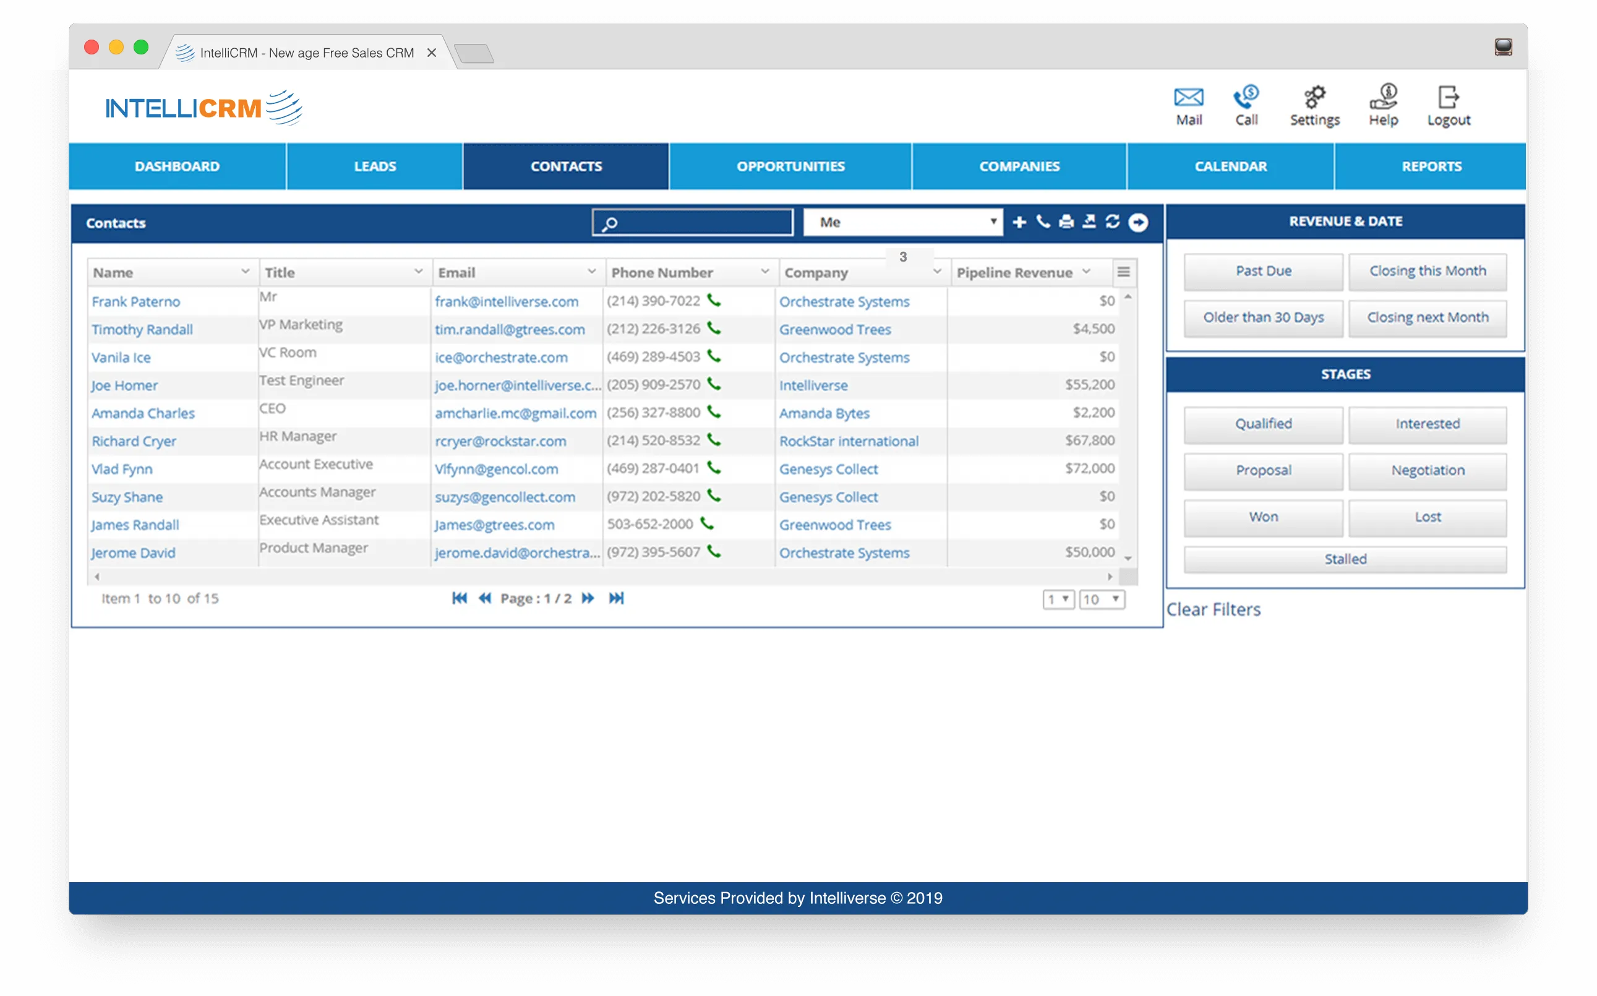
Task: Click the add contact plus icon
Action: tap(1019, 222)
